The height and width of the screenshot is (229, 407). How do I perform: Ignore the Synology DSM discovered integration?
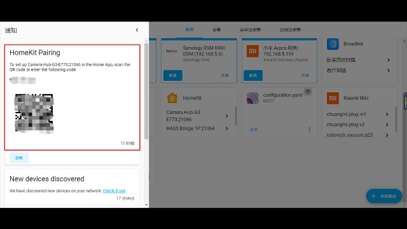click(x=224, y=75)
